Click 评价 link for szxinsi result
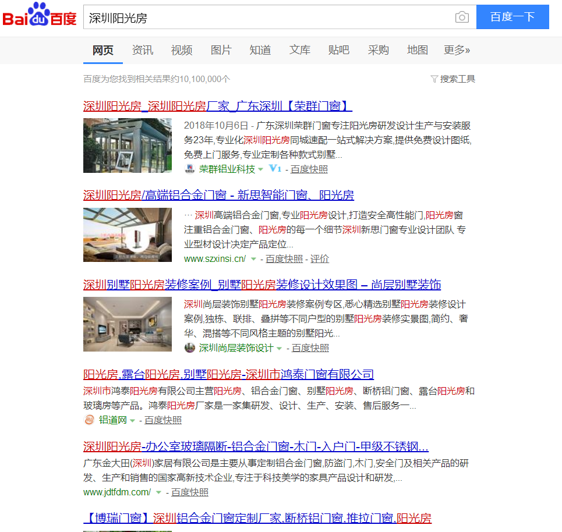The width and height of the screenshot is (562, 532). tap(319, 258)
